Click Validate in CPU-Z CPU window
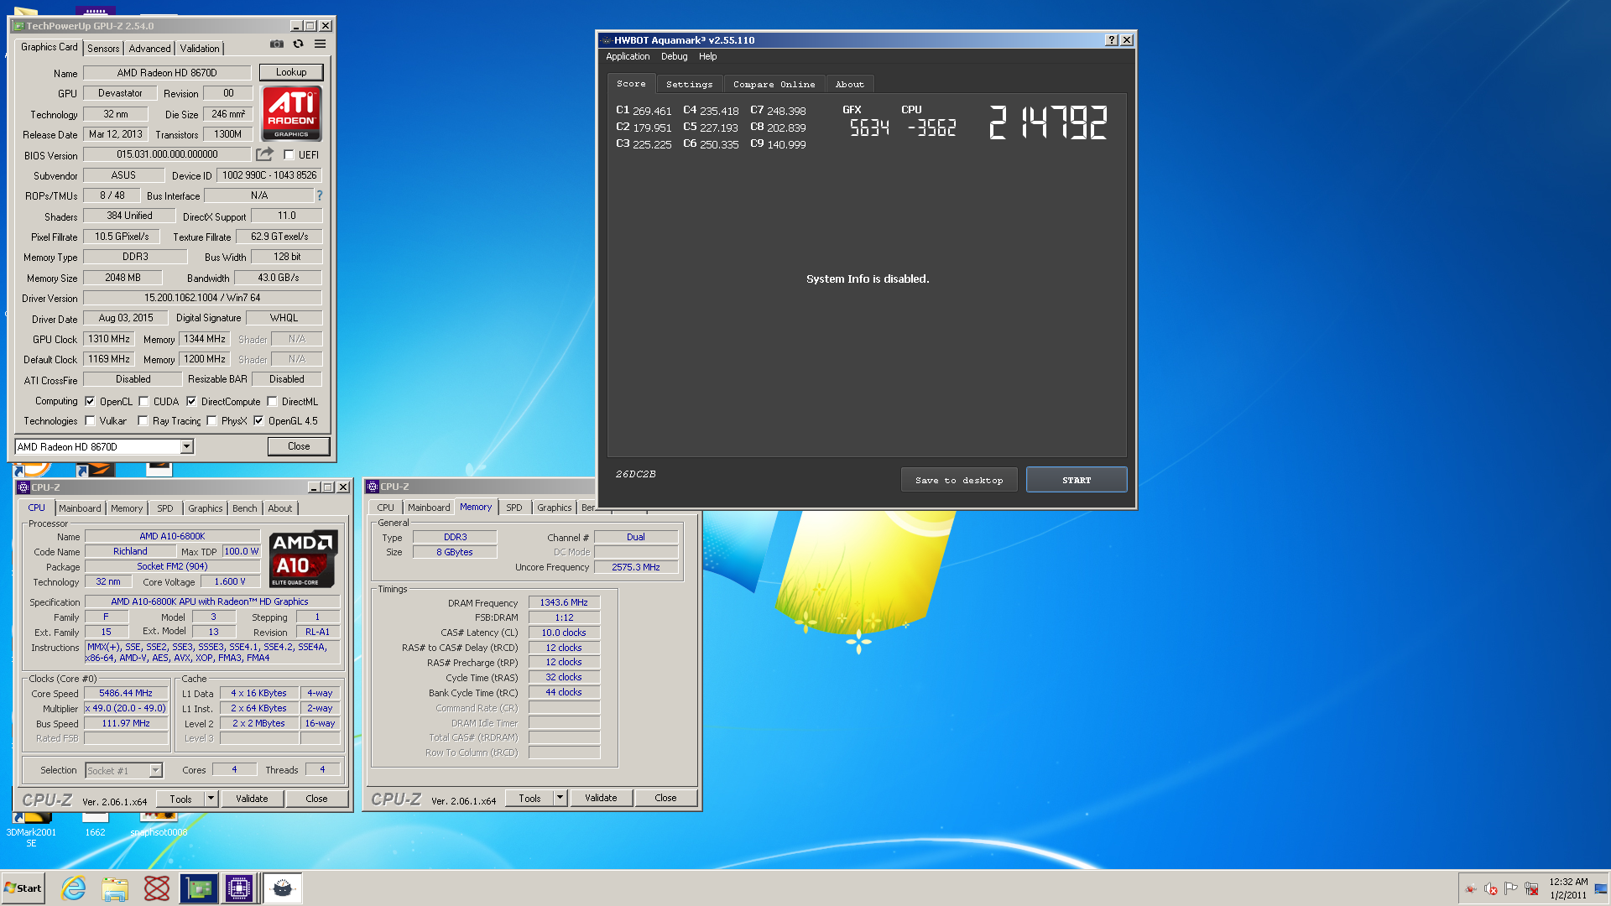1611x906 pixels. pyautogui.click(x=252, y=799)
